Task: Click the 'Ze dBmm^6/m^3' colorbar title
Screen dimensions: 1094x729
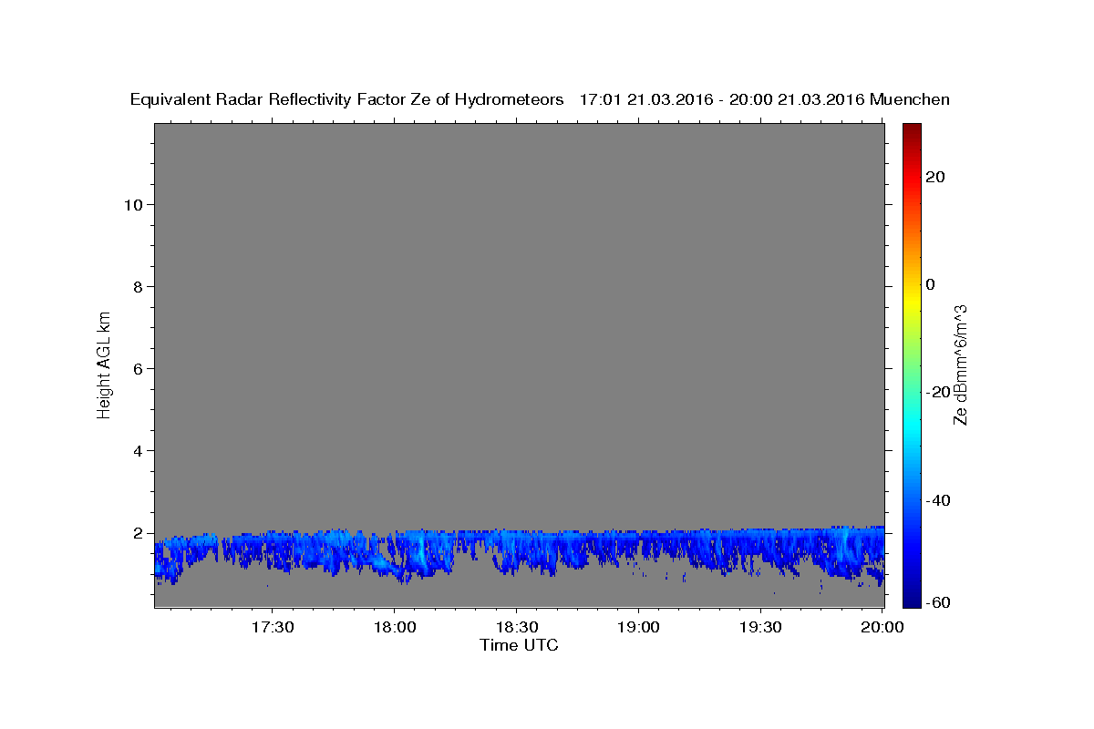Action: [960, 364]
